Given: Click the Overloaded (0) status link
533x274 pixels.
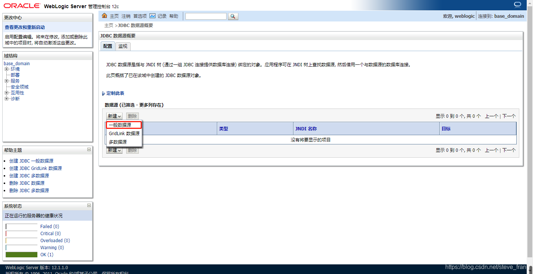Looking at the screenshot, I should [55, 241].
